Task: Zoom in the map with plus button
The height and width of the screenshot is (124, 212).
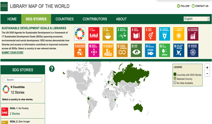Action: pyautogui.click(x=207, y=68)
